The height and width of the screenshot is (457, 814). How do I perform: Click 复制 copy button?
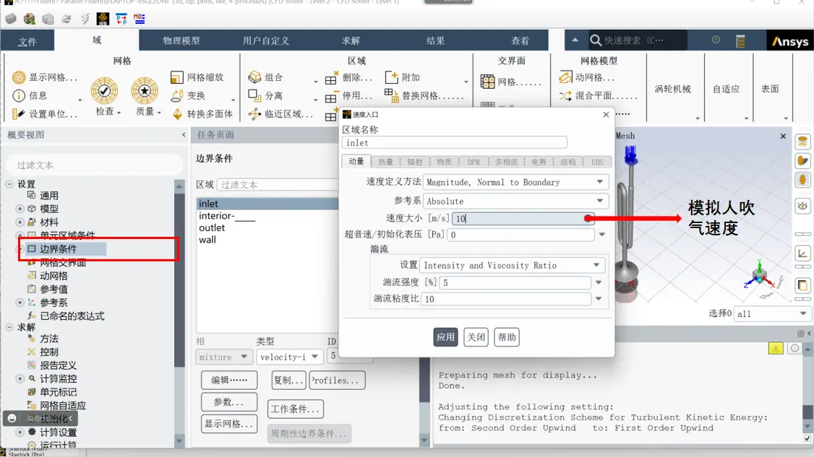tap(288, 380)
